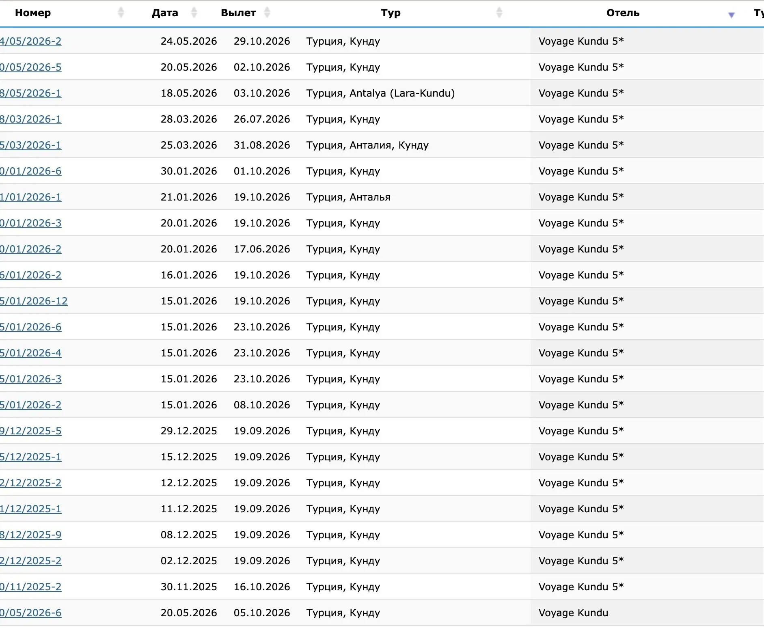
Task: Click departure date 08.10.2026
Action: click(x=262, y=405)
